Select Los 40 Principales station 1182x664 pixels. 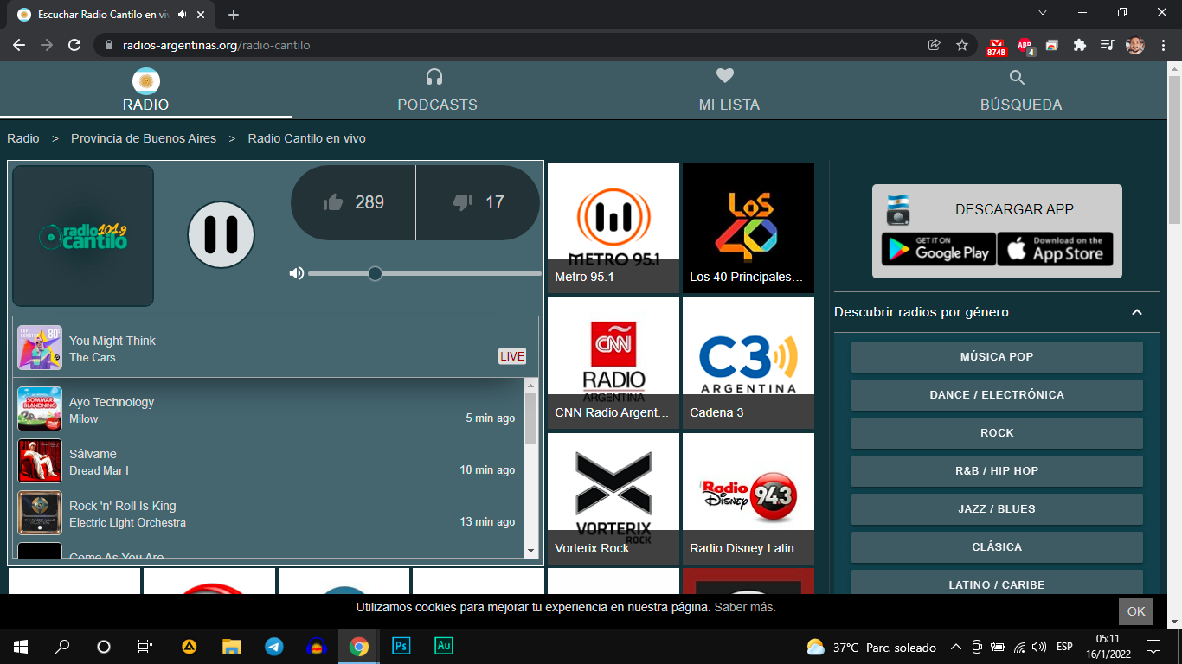pyautogui.click(x=748, y=227)
